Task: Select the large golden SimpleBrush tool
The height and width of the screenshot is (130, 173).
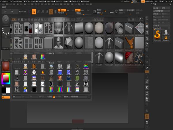Action: click(157, 35)
